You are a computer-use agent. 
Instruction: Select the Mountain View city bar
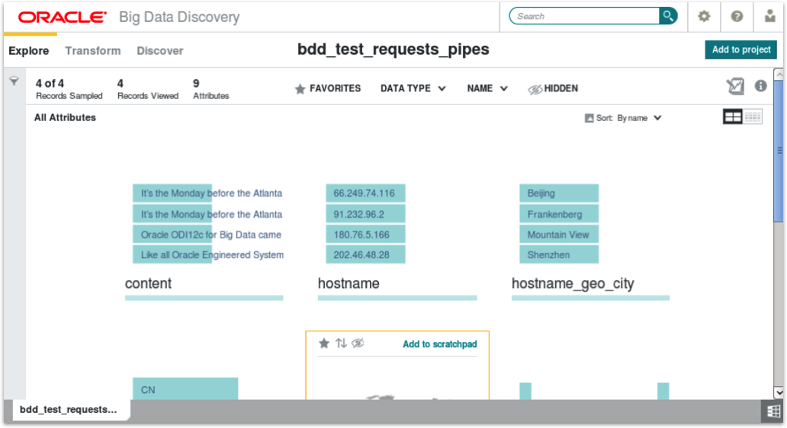pos(559,235)
